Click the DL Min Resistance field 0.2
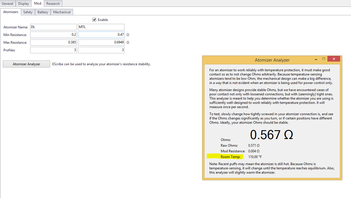The image size is (351, 198). tap(53, 35)
